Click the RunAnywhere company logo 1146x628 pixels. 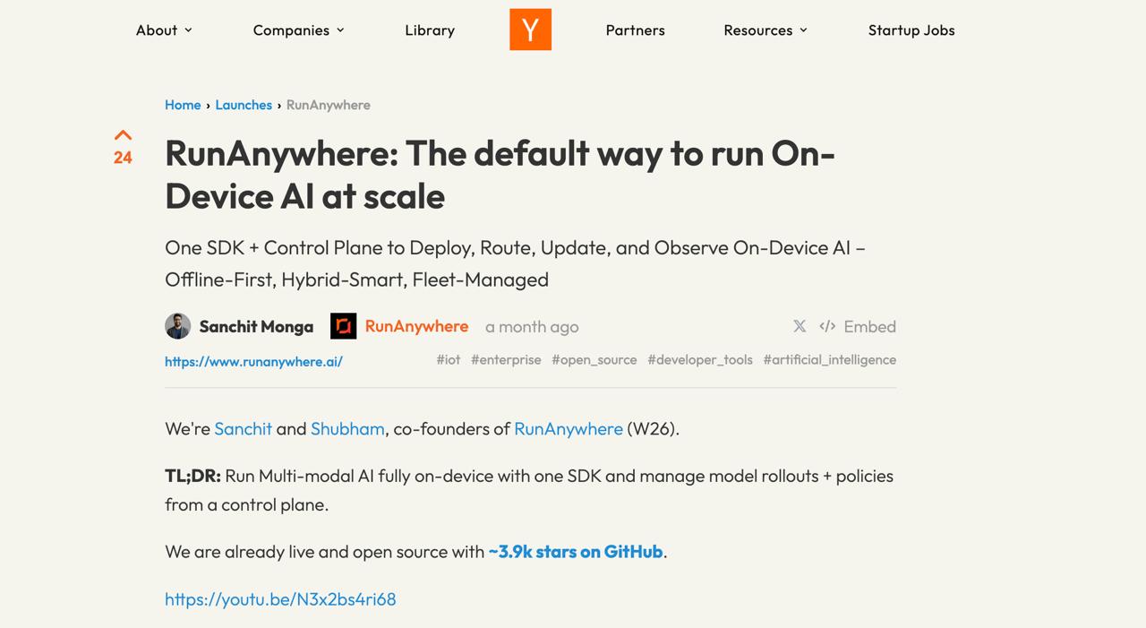[x=343, y=326]
